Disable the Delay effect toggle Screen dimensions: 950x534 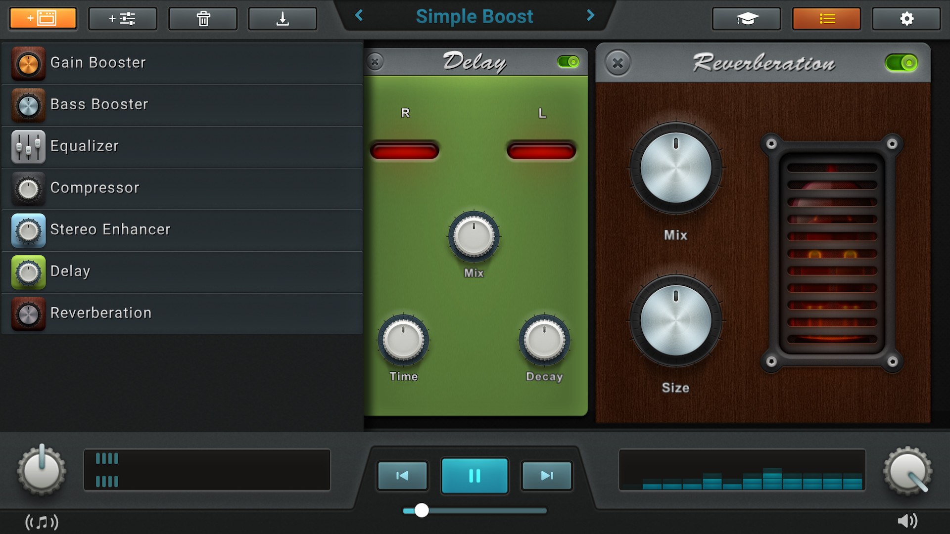[x=568, y=62]
